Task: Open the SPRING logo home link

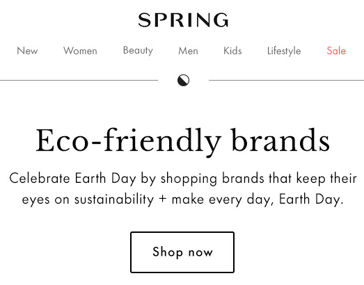Action: coord(184,20)
